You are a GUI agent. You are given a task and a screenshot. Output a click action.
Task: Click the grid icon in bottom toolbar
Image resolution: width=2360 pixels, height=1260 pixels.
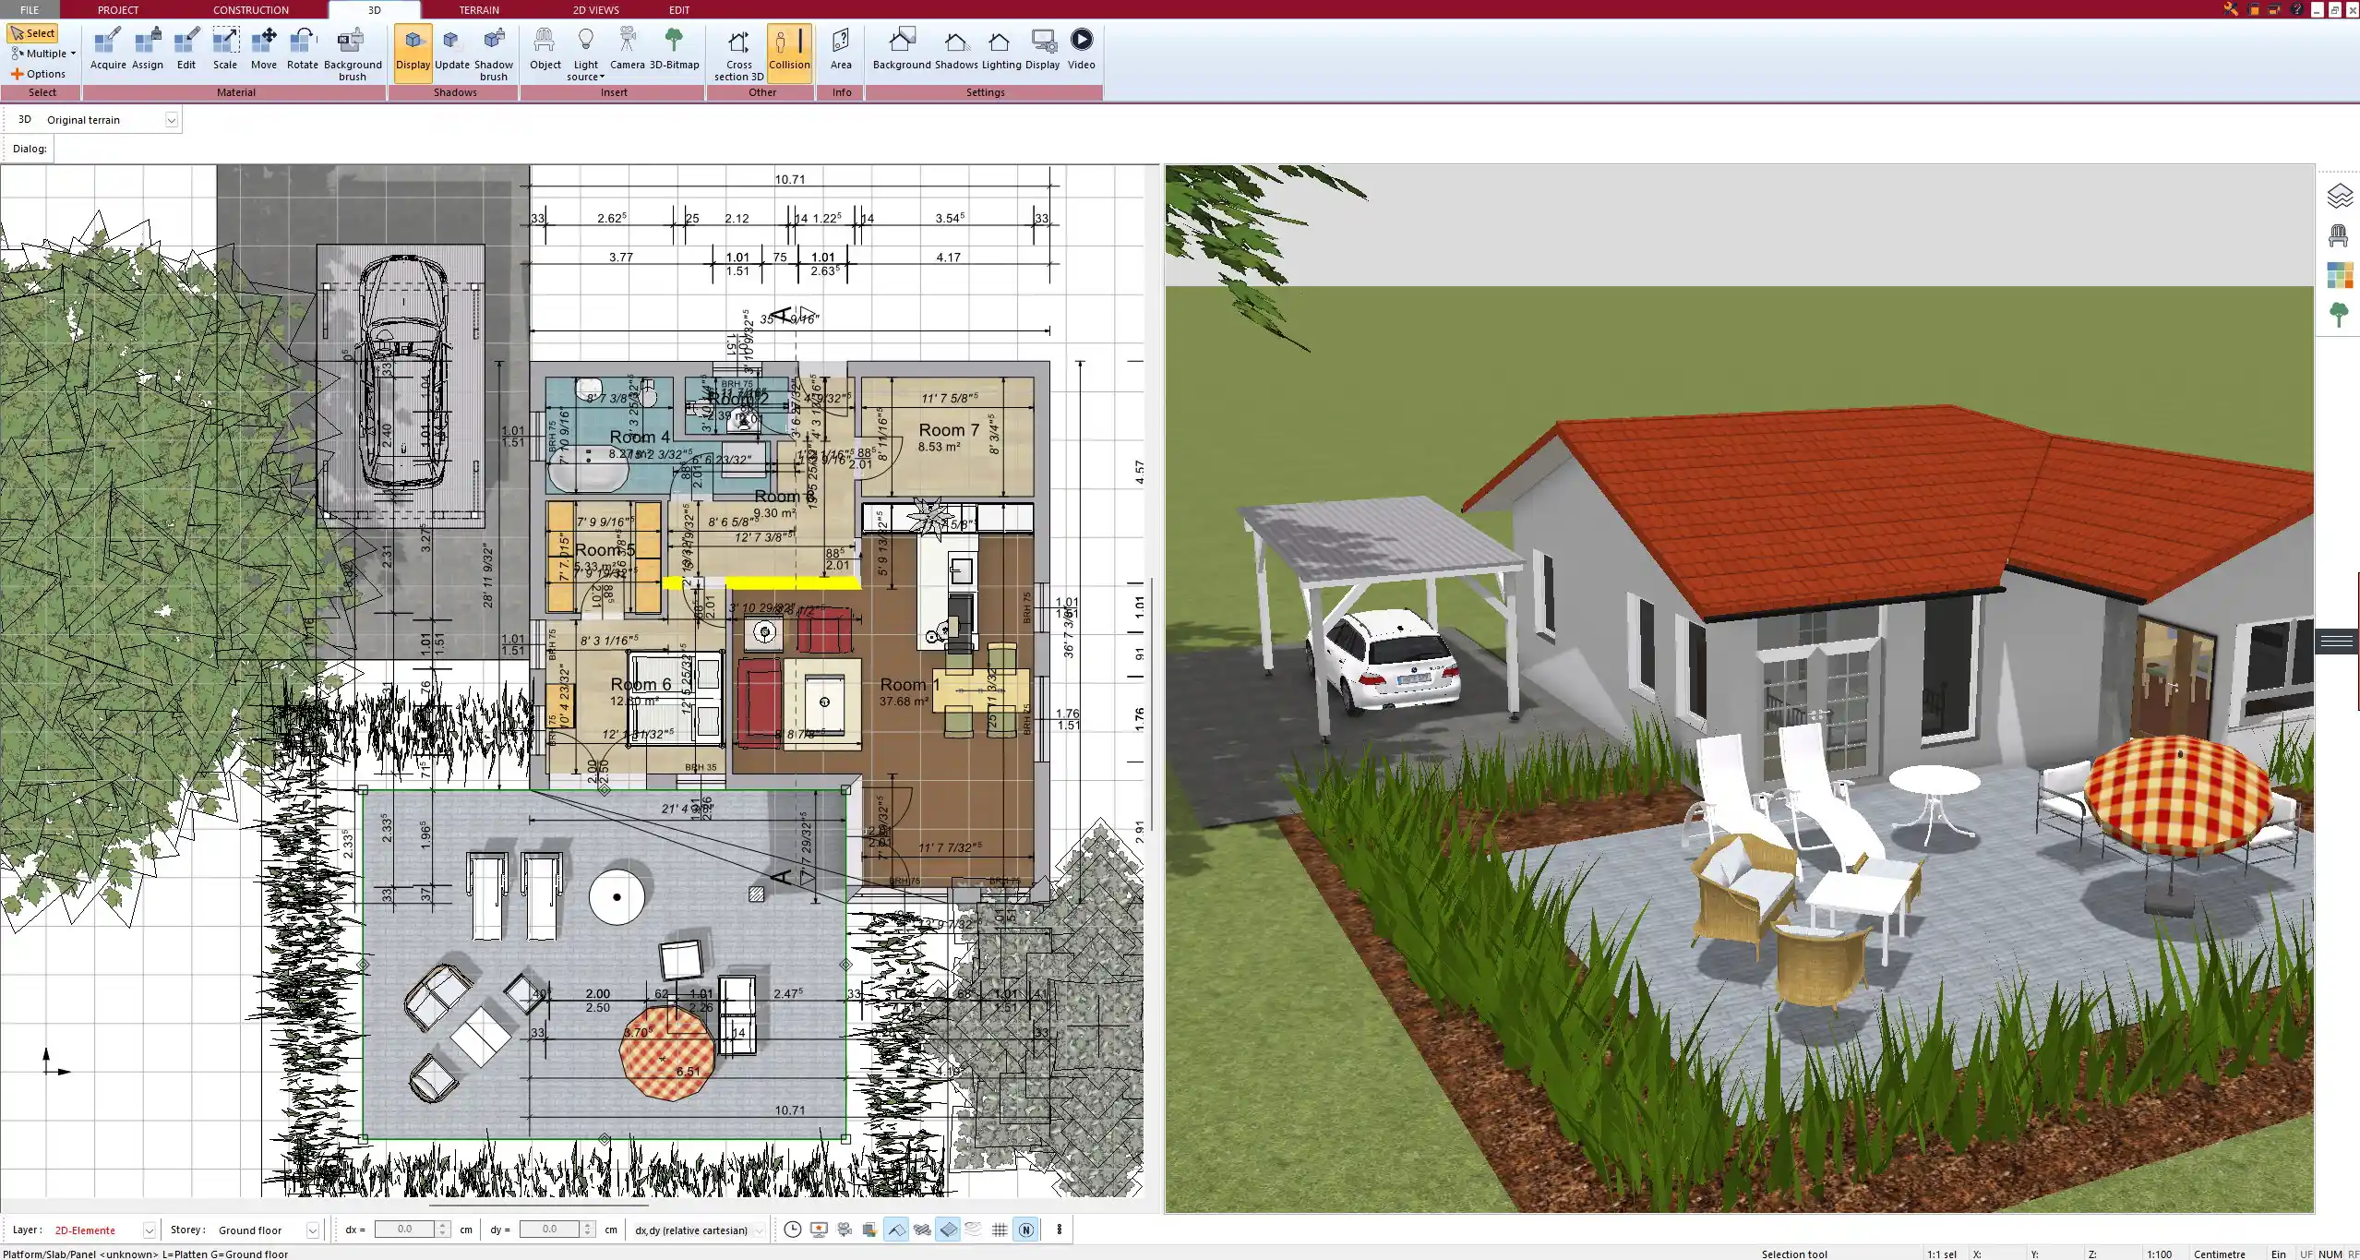click(1000, 1230)
